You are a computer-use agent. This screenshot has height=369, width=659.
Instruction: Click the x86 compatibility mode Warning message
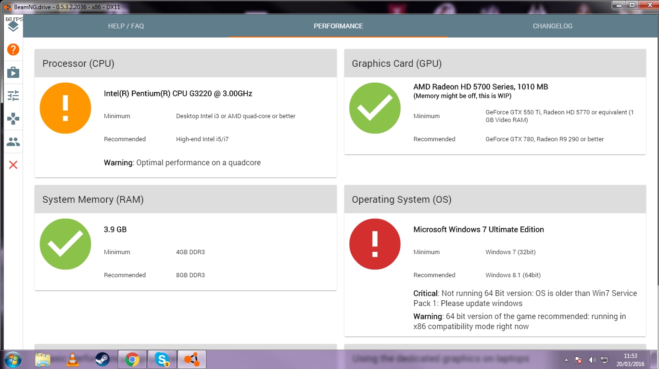click(520, 321)
